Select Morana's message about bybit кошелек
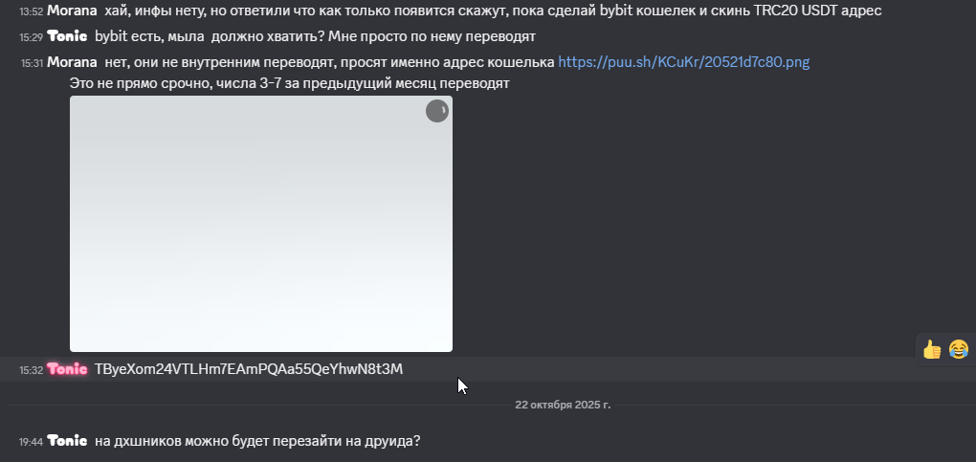Image resolution: width=976 pixels, height=462 pixels. [x=493, y=11]
